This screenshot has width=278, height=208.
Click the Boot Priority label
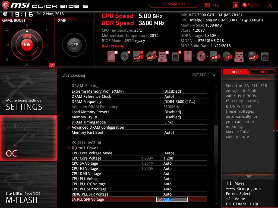click(x=113, y=46)
